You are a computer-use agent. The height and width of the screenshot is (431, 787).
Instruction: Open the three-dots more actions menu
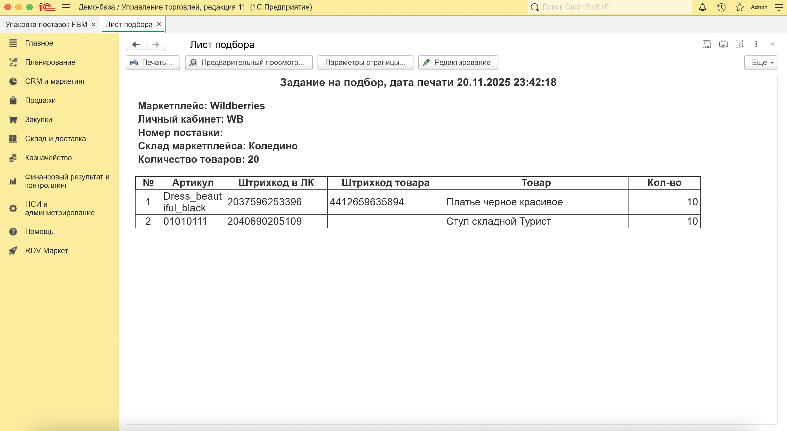756,44
